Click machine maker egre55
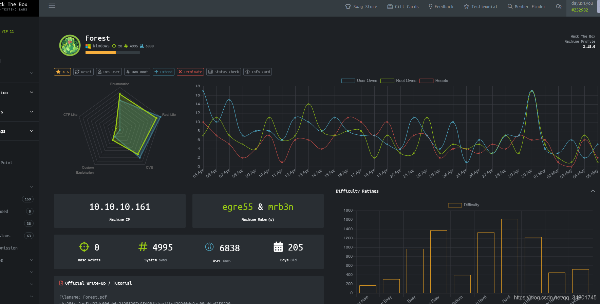600x304 pixels. [238, 207]
